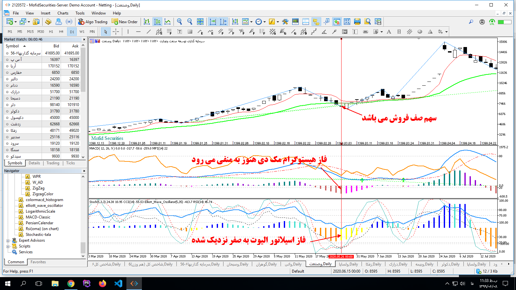Switch to the Details tab
Image resolution: width=516 pixels, height=290 pixels.
click(34, 163)
